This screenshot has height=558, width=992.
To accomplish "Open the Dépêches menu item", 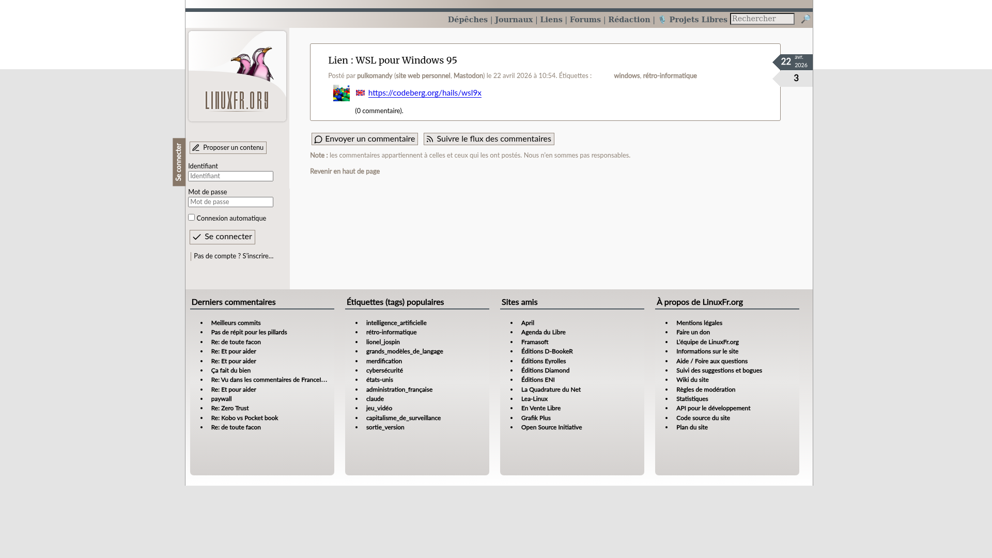I will [x=467, y=20].
